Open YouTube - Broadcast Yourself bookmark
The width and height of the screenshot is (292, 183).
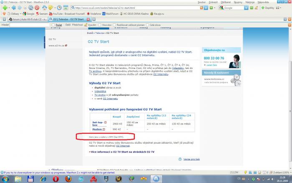coord(67,14)
